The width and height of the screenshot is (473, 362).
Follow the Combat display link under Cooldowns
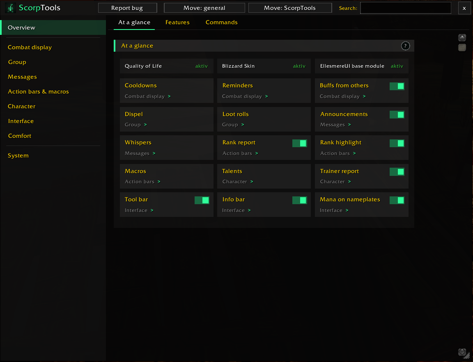pyautogui.click(x=147, y=96)
